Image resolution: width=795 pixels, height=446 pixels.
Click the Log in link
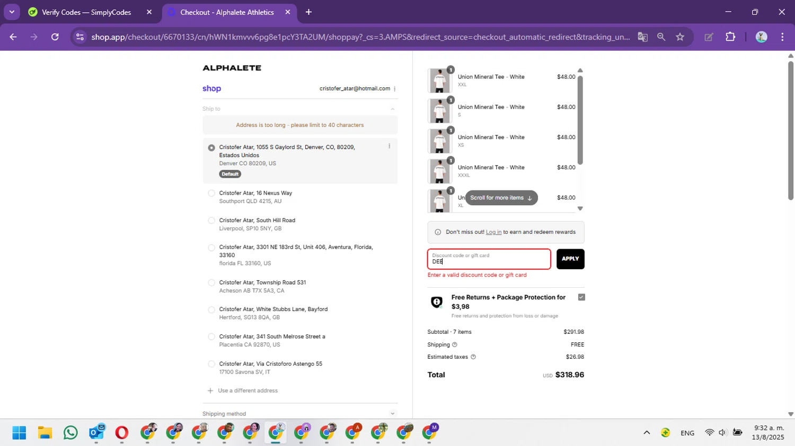click(x=493, y=232)
